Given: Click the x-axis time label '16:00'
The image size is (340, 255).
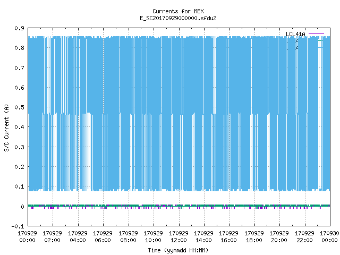Looking at the screenshot, I should (229, 240).
